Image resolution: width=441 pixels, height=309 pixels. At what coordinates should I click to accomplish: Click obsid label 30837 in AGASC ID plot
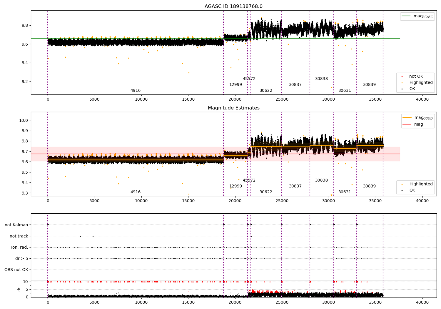tap(295, 85)
